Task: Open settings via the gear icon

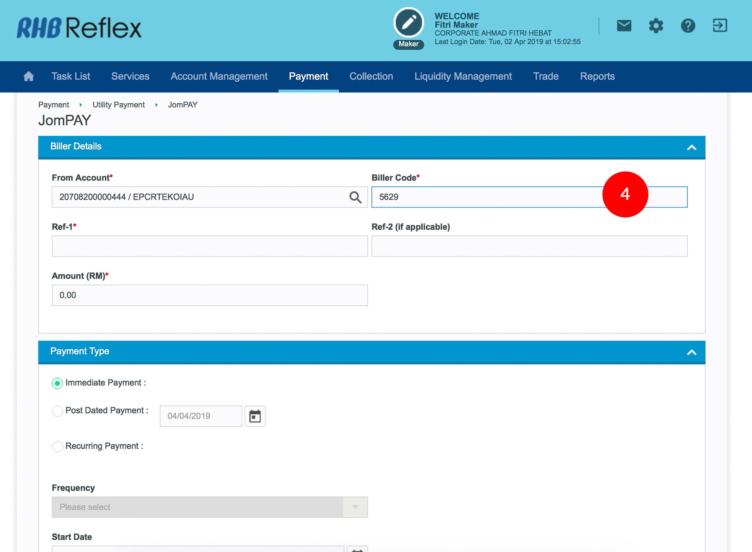Action: (655, 26)
